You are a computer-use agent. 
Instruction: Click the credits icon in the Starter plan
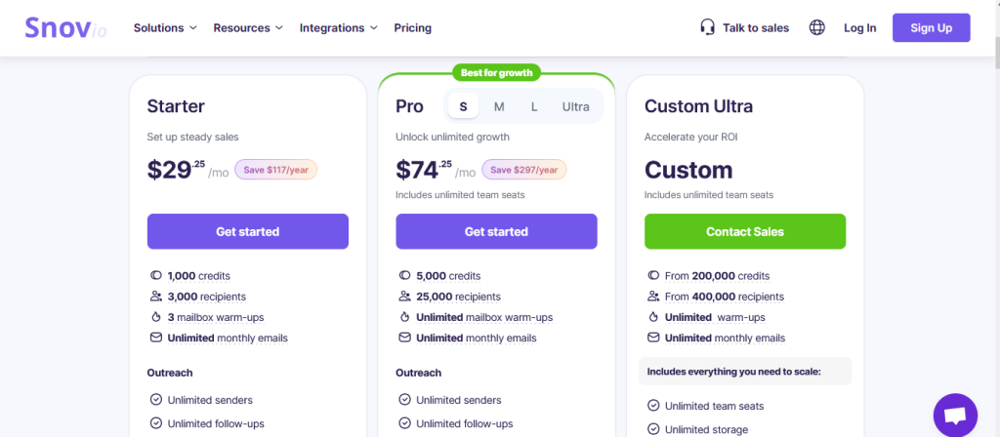pos(155,276)
